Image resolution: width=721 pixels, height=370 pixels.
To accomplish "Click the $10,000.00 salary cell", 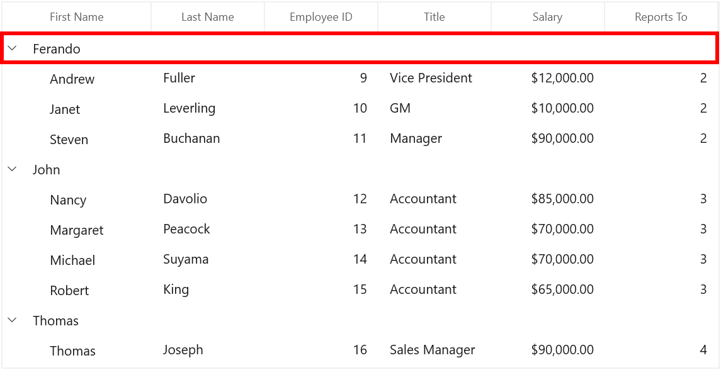I will pos(562,108).
